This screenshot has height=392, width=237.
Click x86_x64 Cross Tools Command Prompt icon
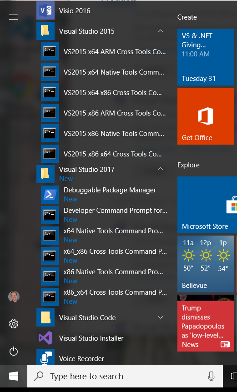click(x=50, y=297)
